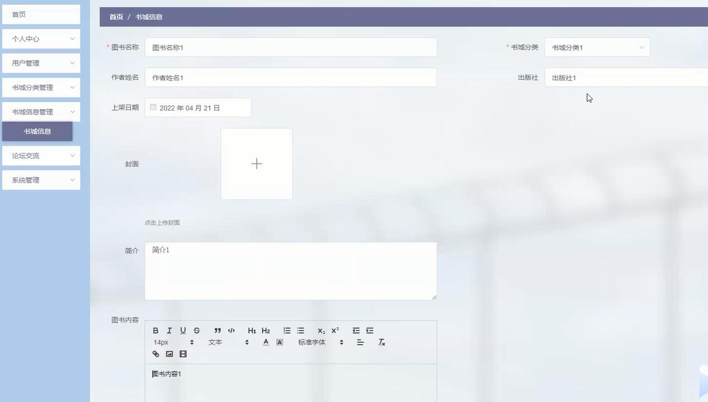Open the 书城分类 dropdown
Image resolution: width=708 pixels, height=402 pixels.
597,47
